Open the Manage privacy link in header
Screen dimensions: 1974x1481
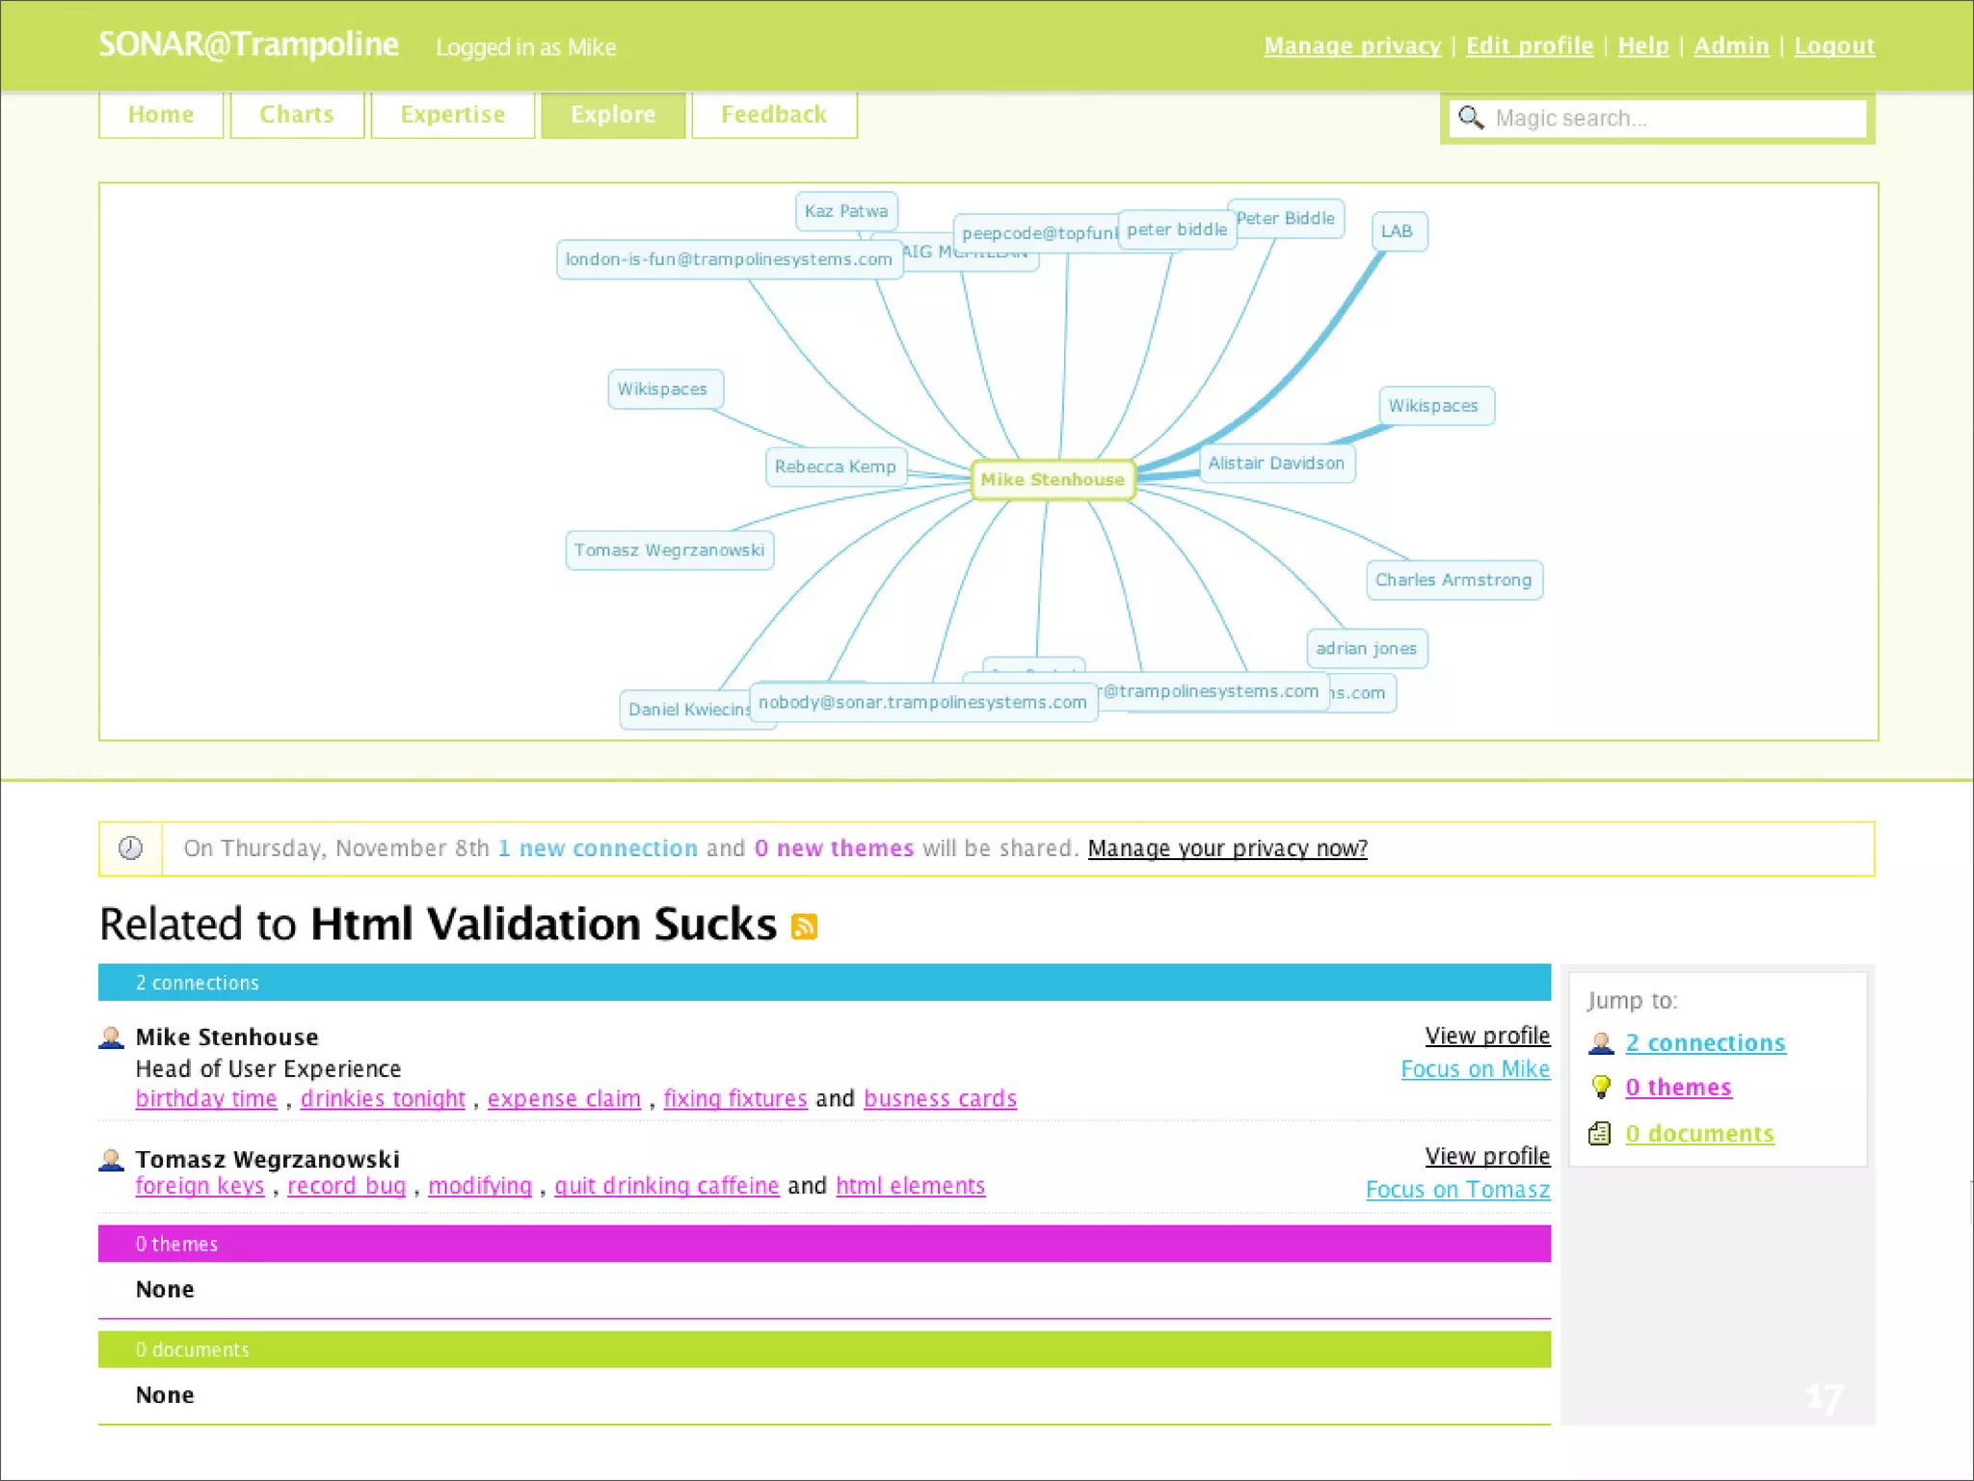tap(1351, 46)
